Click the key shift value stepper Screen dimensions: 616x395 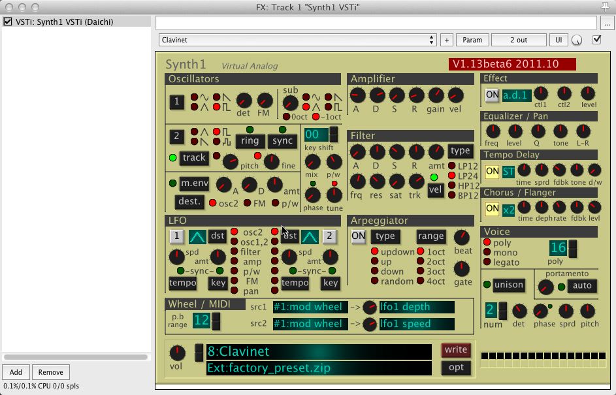[334, 134]
